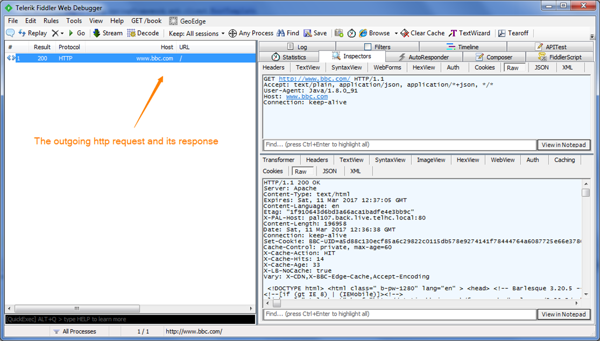
Task: Toggle Decode mode
Action: [143, 33]
